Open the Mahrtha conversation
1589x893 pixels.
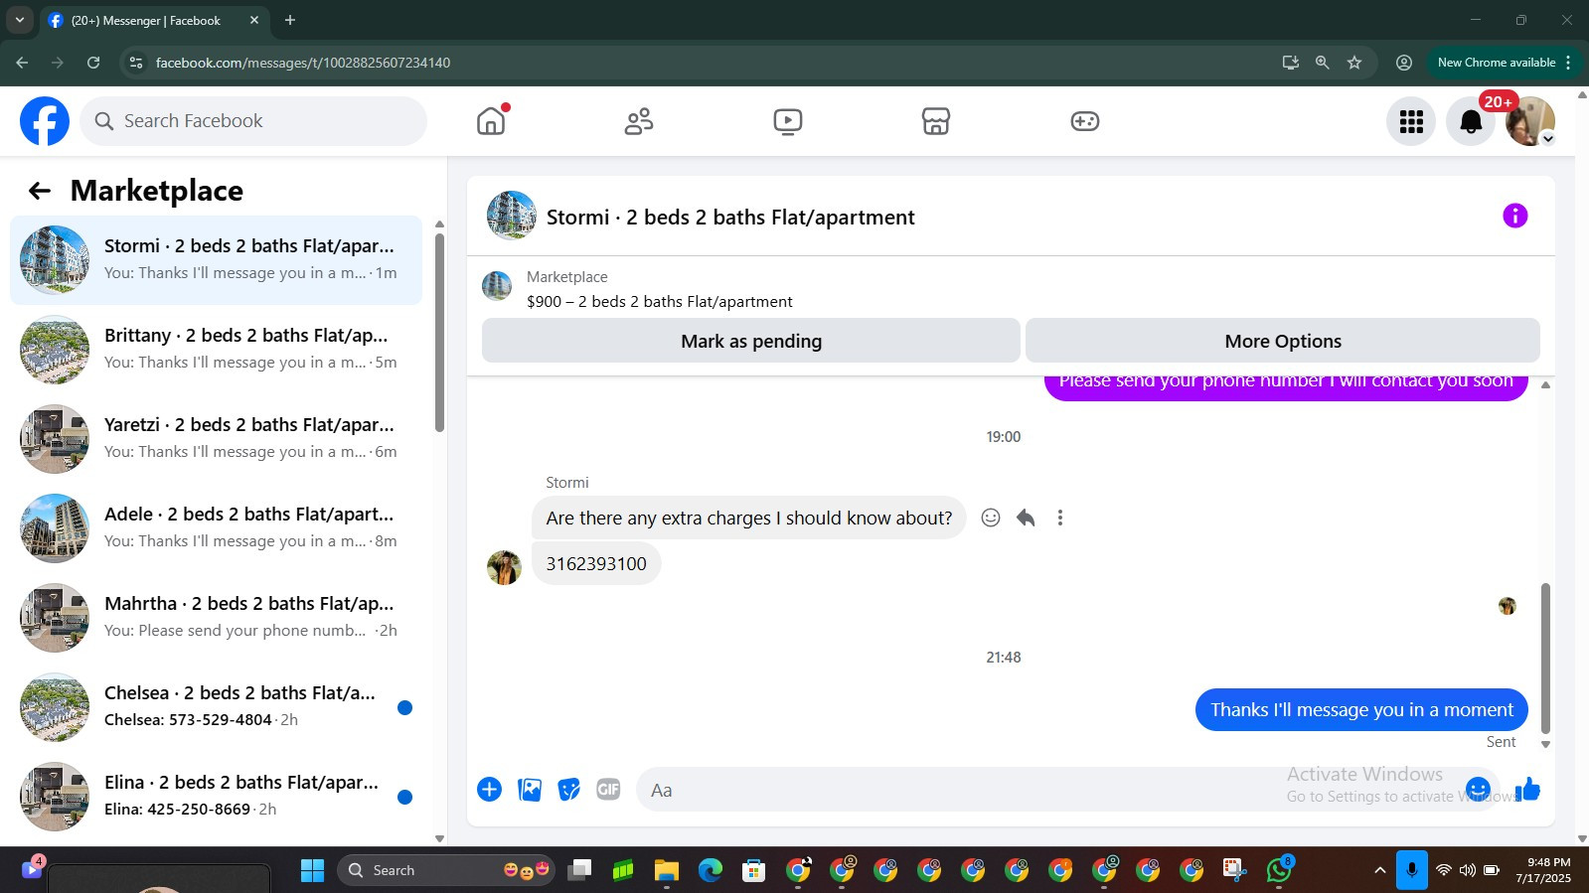[216, 618]
